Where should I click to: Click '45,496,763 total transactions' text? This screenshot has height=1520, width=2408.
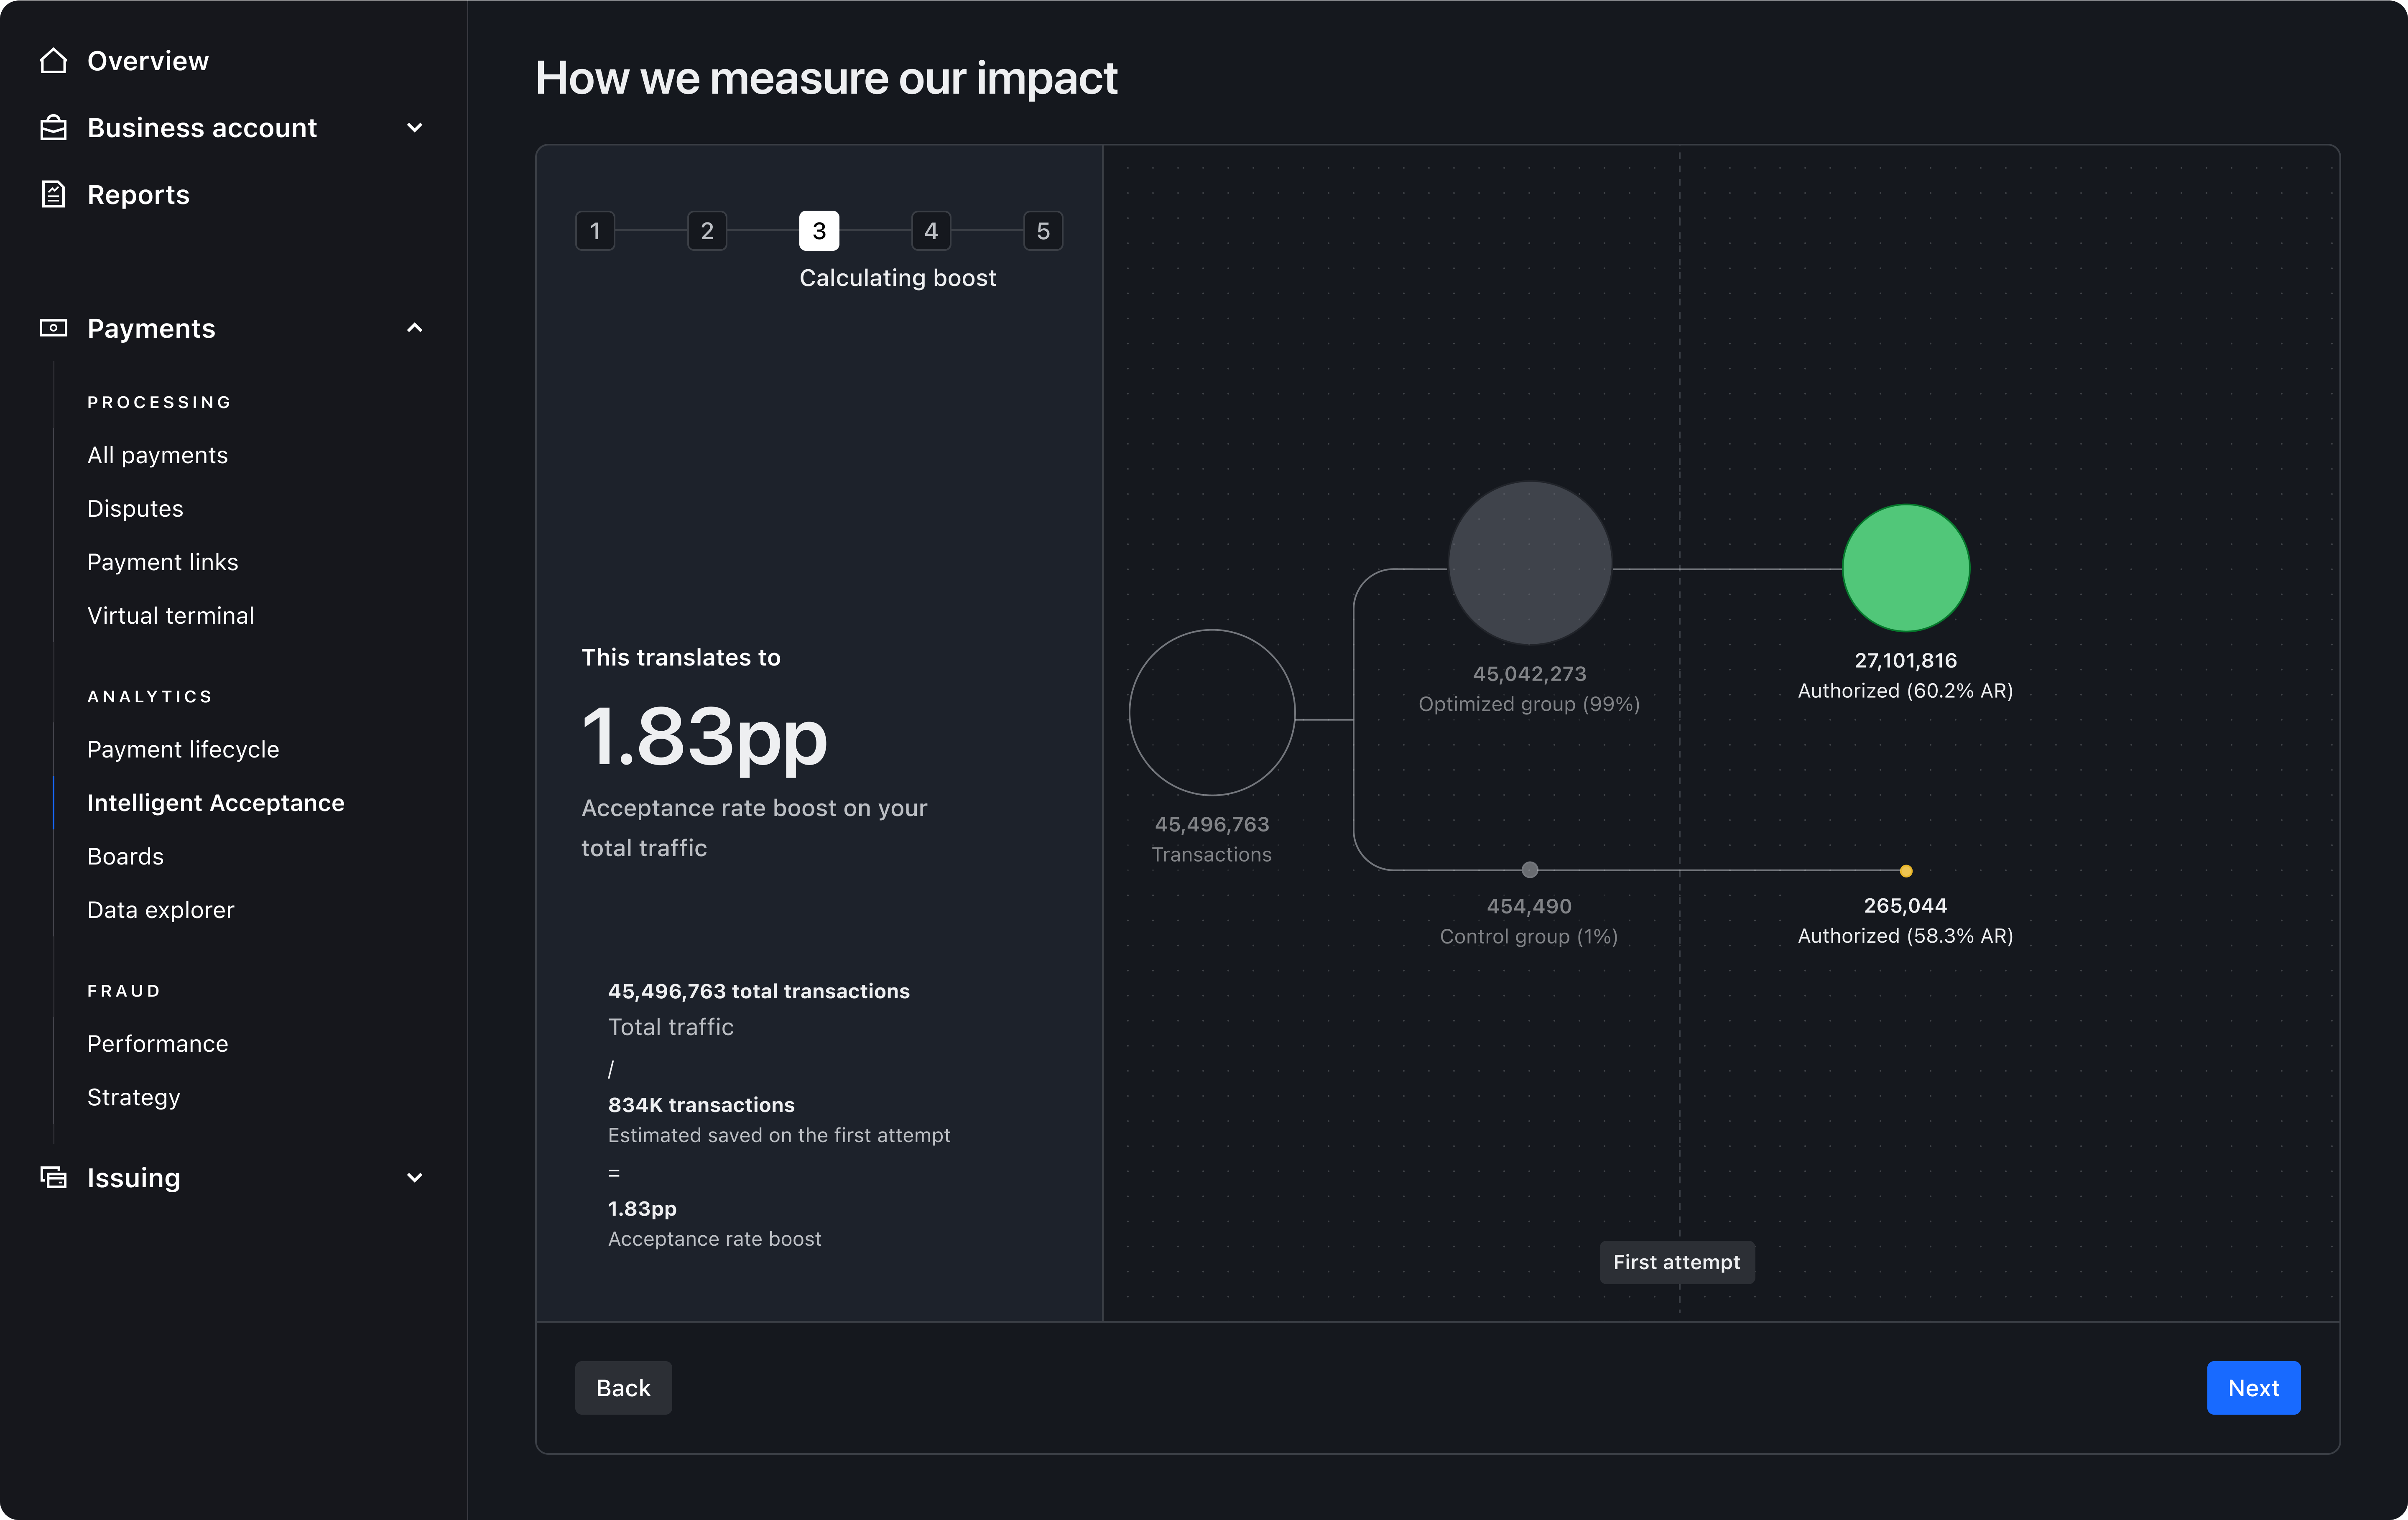(759, 991)
